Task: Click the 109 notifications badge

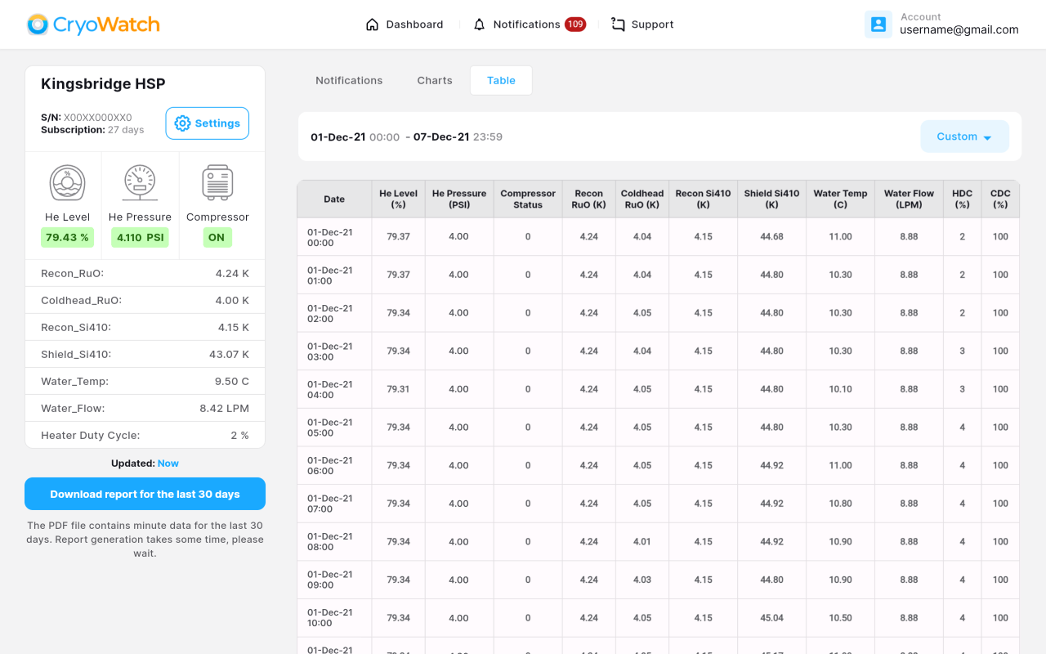Action: [575, 25]
